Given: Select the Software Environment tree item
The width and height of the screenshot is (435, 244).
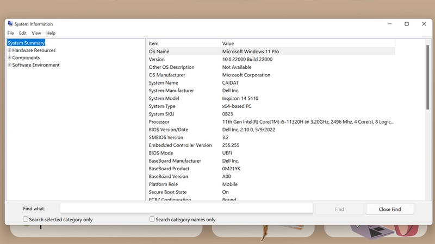Looking at the screenshot, I should pyautogui.click(x=36, y=65).
